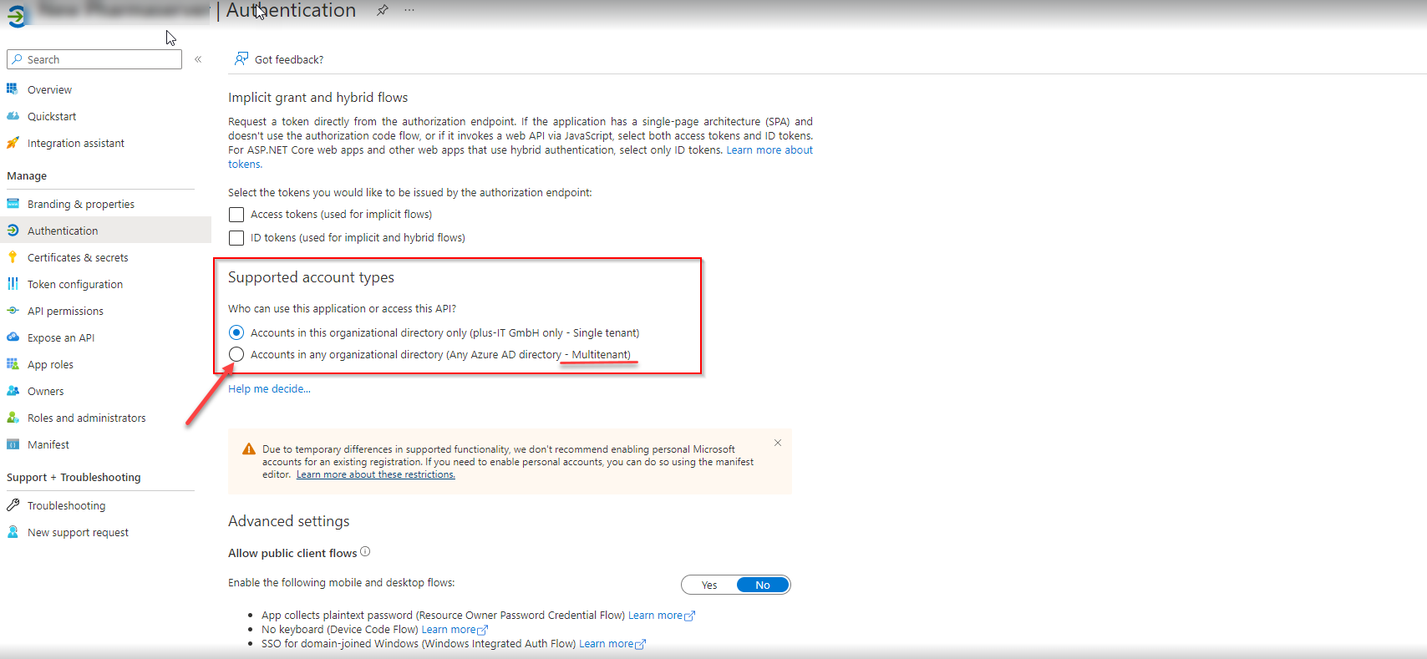
Task: Click the Got feedback icon
Action: (x=241, y=58)
